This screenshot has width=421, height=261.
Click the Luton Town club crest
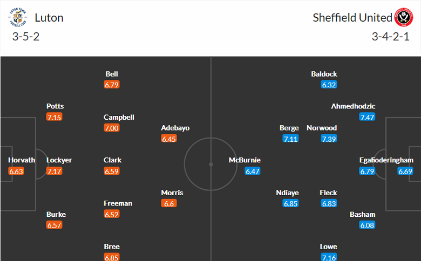(18, 17)
